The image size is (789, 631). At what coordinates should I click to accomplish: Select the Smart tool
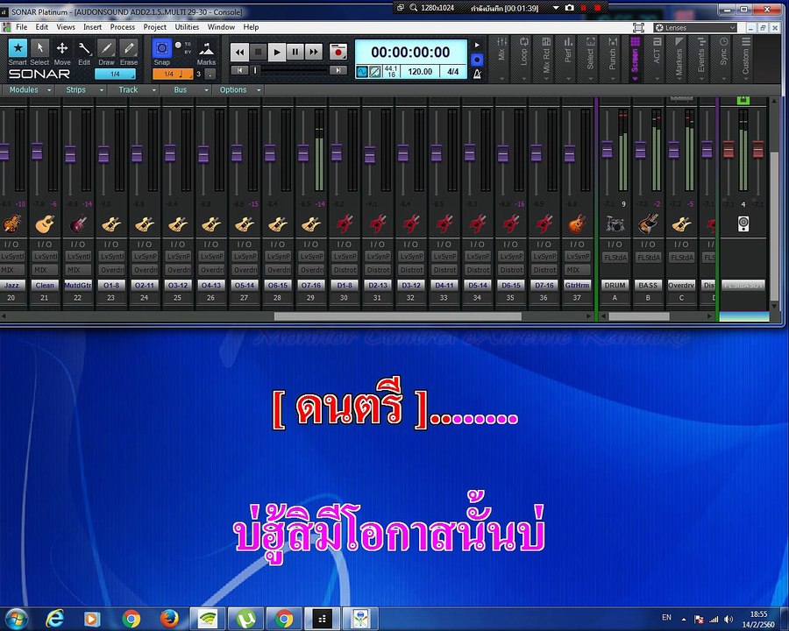[x=18, y=49]
